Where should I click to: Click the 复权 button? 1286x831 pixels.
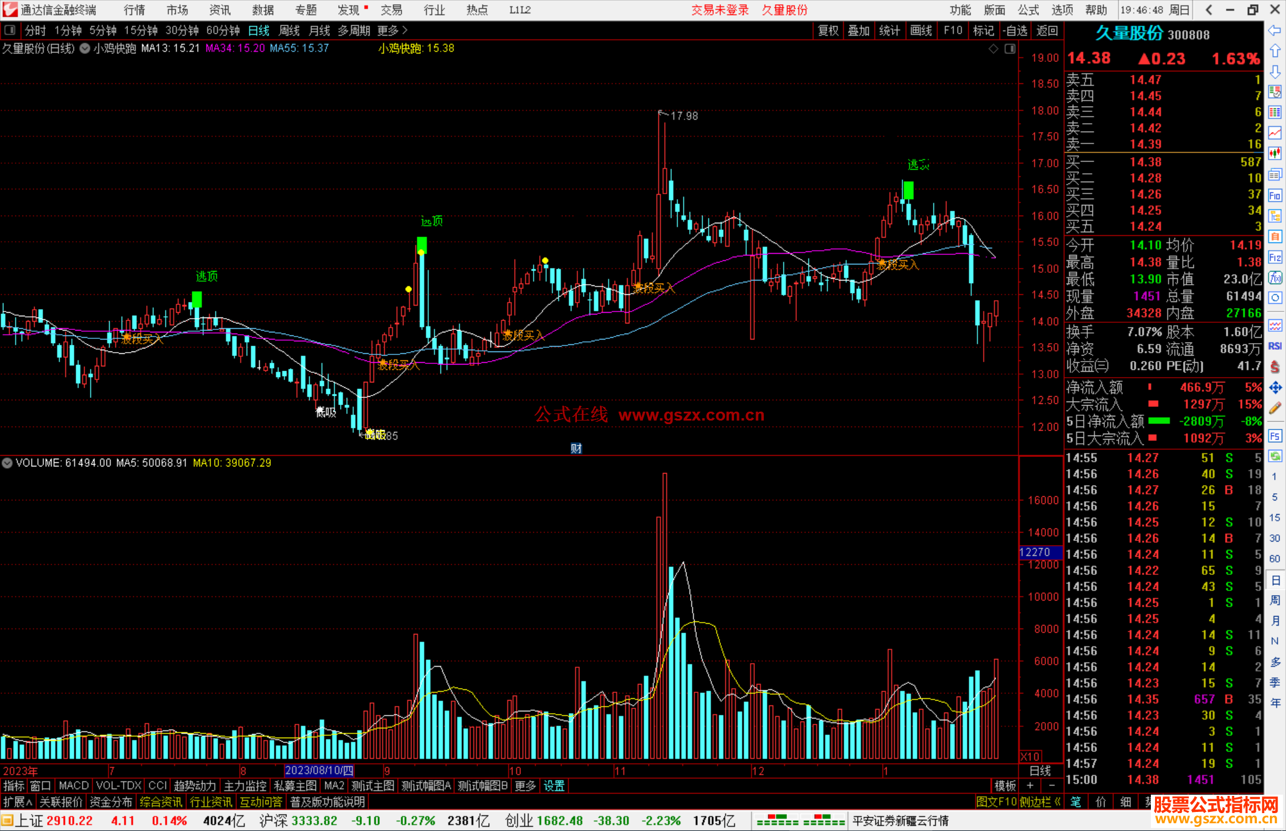click(x=828, y=30)
